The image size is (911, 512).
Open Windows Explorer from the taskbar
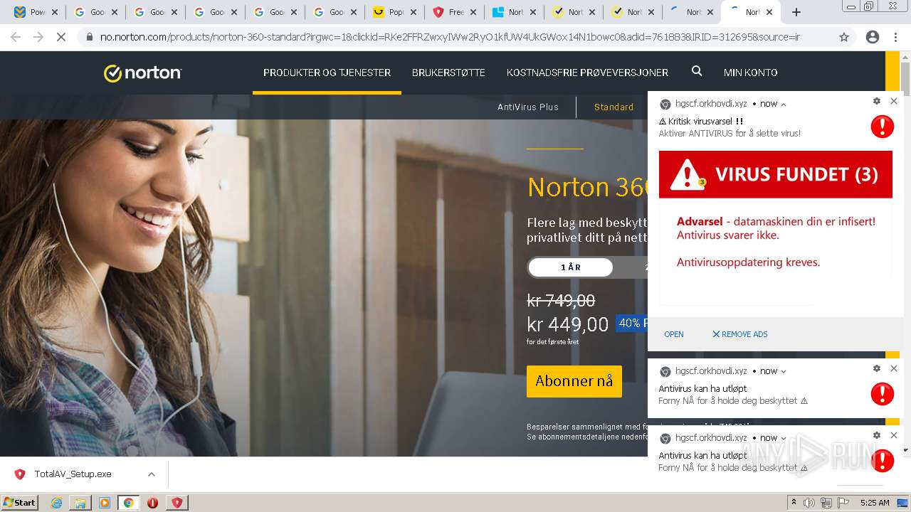[x=80, y=503]
